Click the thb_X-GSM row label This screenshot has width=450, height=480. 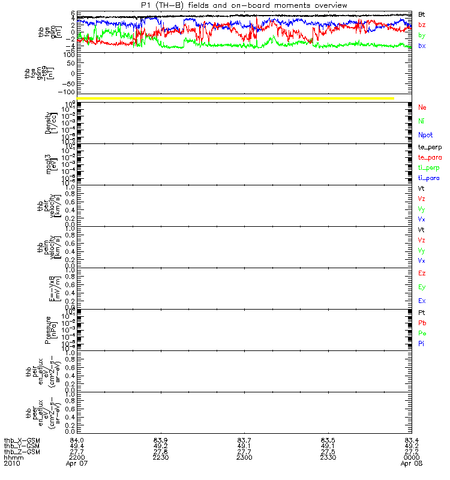[22, 441]
